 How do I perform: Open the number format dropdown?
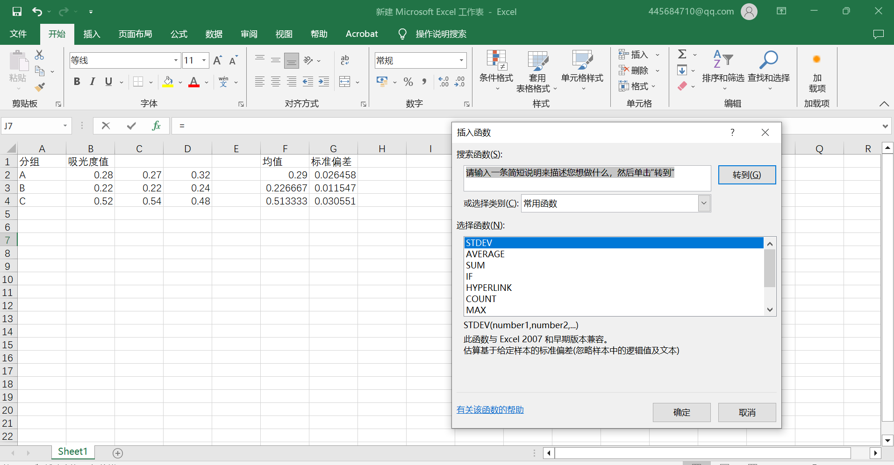[461, 60]
